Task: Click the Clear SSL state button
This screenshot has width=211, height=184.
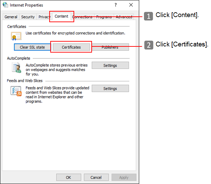Action: coord(32,47)
